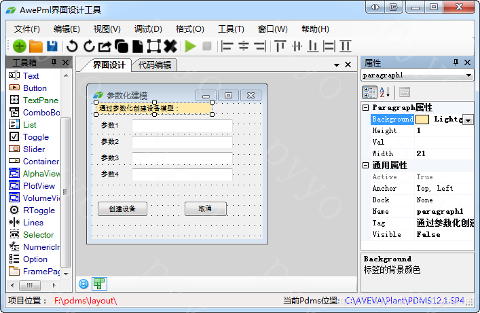
Task: Click the green plus New icon
Action: (19, 46)
